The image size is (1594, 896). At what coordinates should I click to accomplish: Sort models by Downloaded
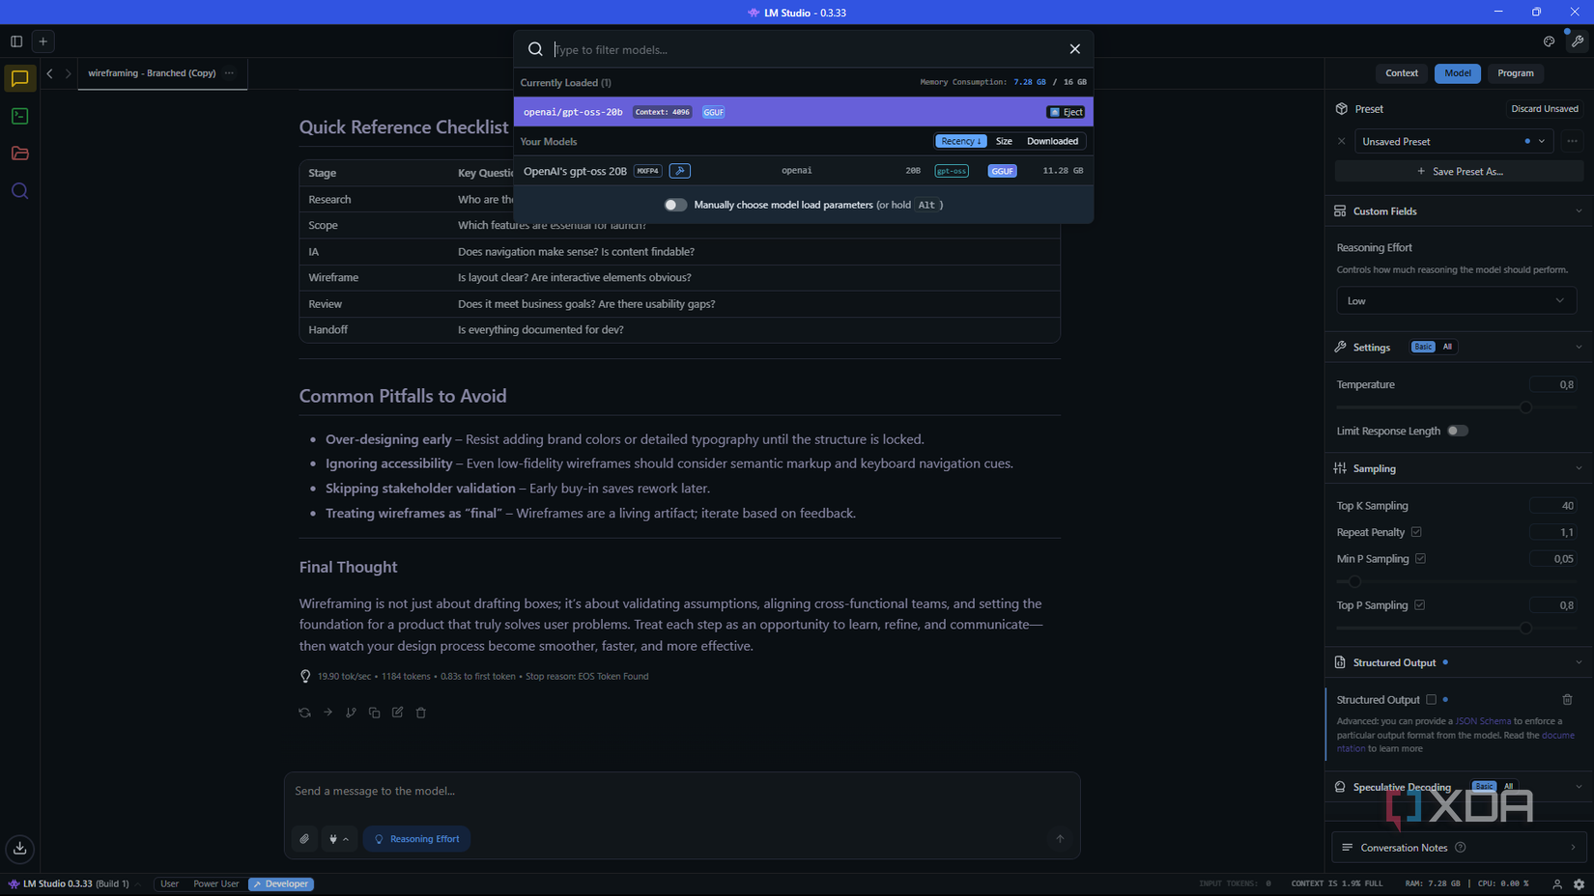1052,141
